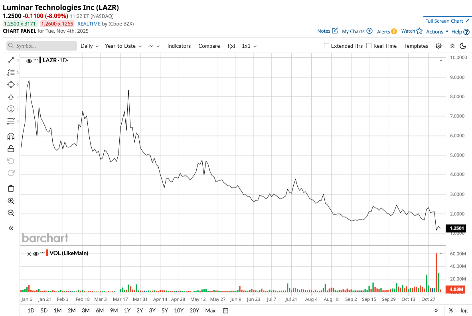Collapse the LAZR pane chevron
Image resolution: width=472 pixels, height=316 pixels.
[x=441, y=61]
